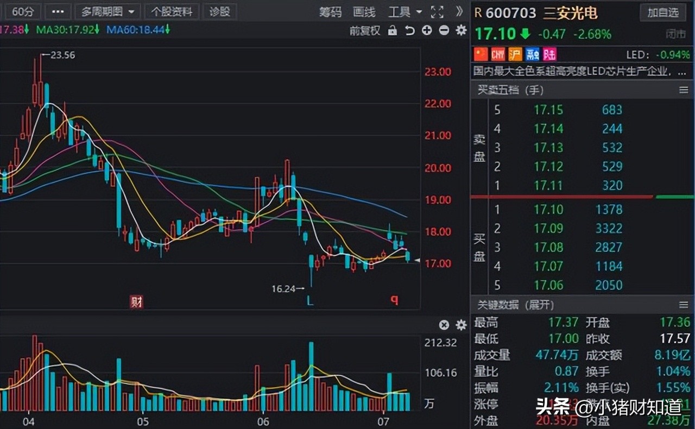
Task: Click the undo arrow icon
Action: coord(409,31)
